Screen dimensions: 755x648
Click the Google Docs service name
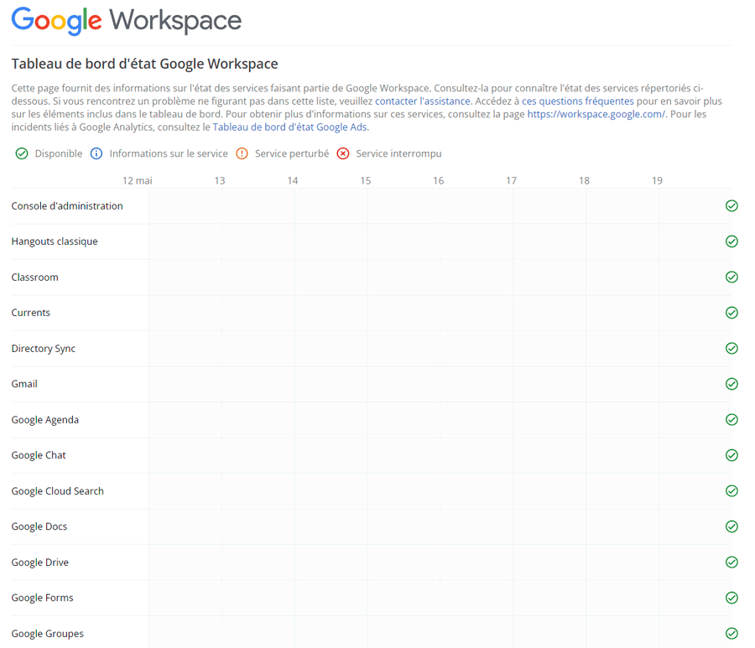39,526
